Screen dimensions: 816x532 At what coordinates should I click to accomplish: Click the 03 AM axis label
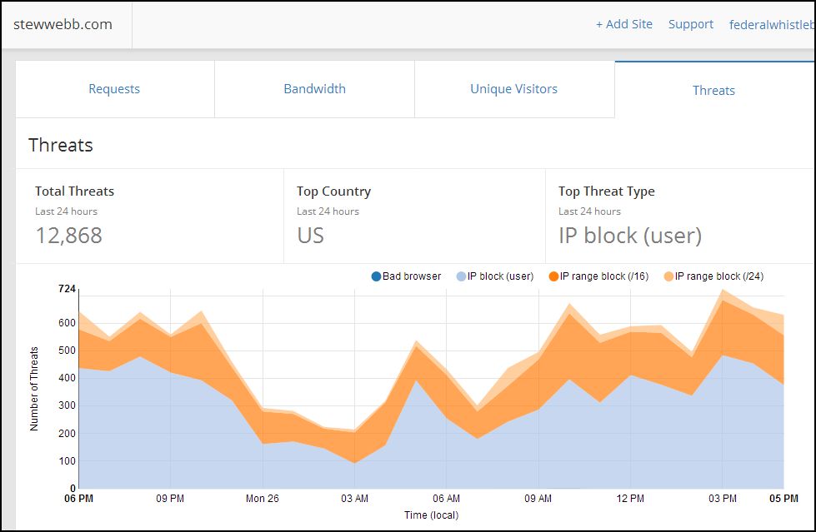click(354, 498)
